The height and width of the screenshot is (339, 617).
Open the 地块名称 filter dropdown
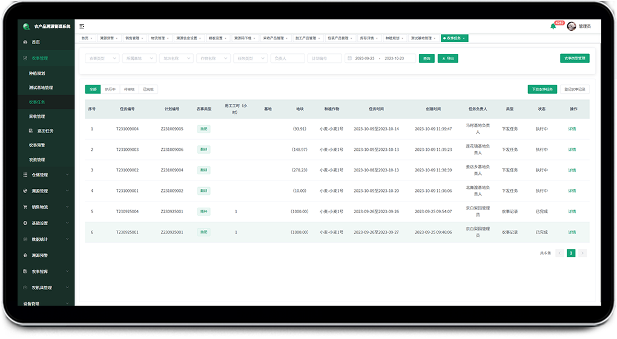(176, 58)
